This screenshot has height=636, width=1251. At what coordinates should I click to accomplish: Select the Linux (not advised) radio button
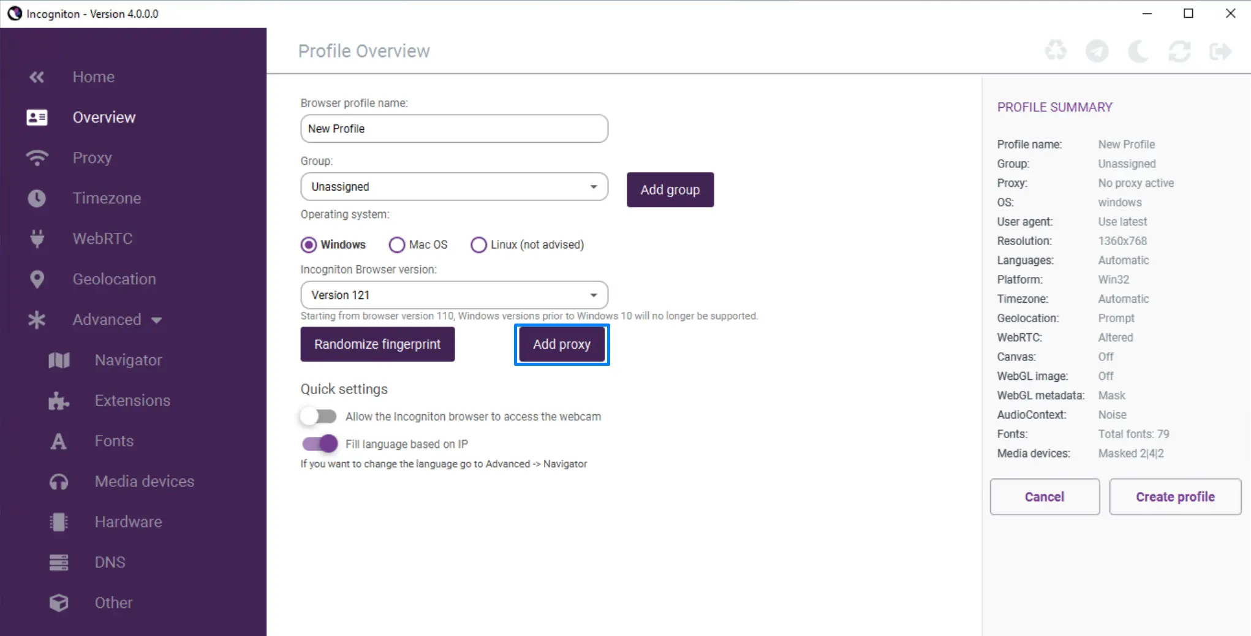pyautogui.click(x=478, y=245)
